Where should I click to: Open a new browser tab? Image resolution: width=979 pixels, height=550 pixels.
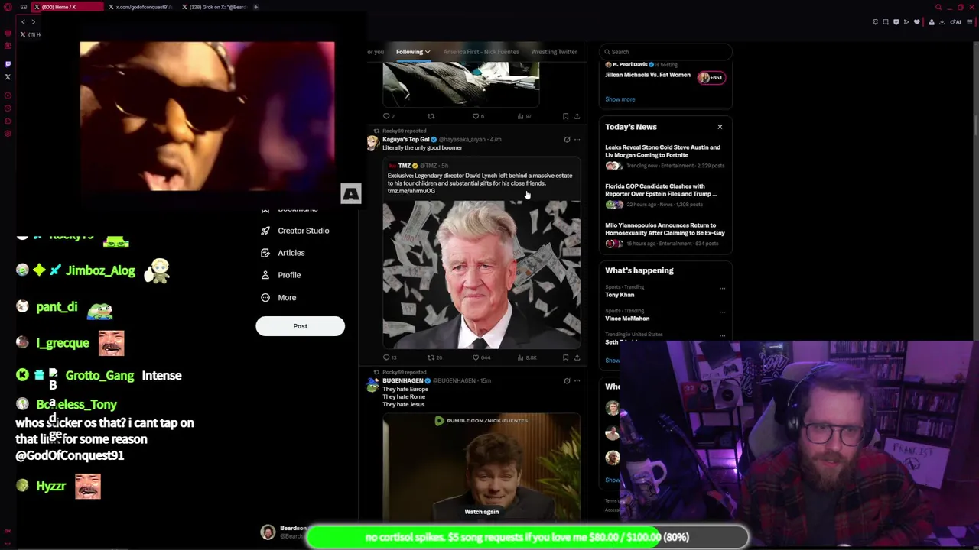point(256,7)
